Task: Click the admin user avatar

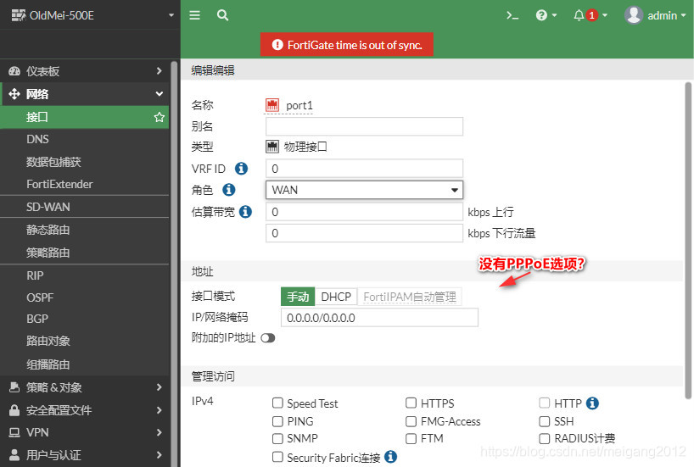Action: tap(634, 15)
